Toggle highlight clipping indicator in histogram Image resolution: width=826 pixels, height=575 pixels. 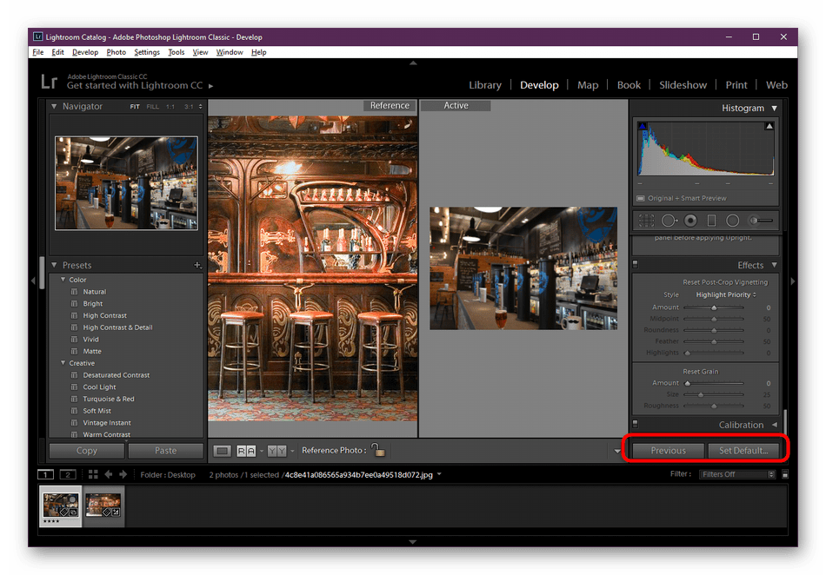[769, 126]
